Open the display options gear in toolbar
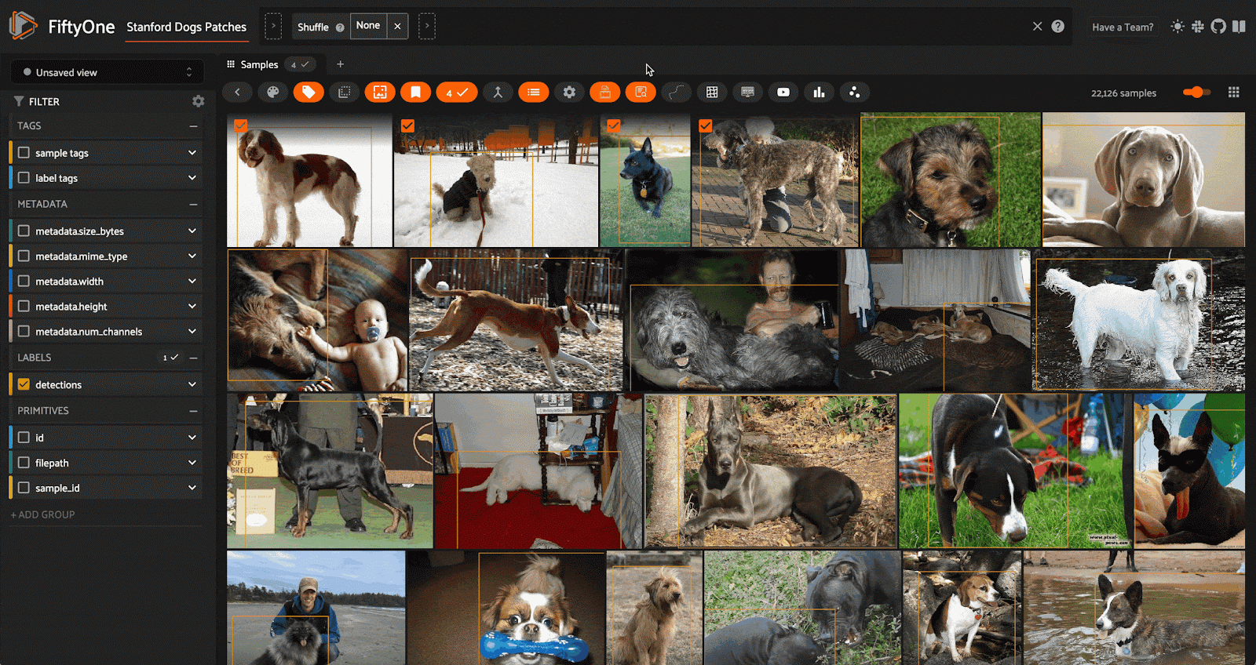The width and height of the screenshot is (1256, 665). point(569,93)
